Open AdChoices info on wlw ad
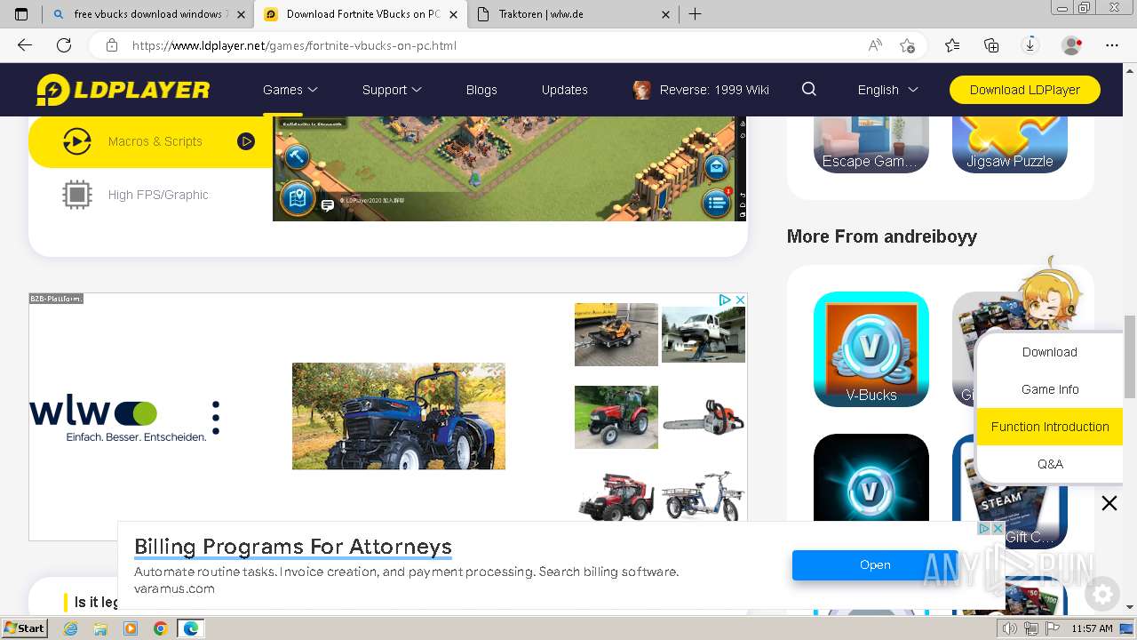The image size is (1137, 640). [725, 300]
